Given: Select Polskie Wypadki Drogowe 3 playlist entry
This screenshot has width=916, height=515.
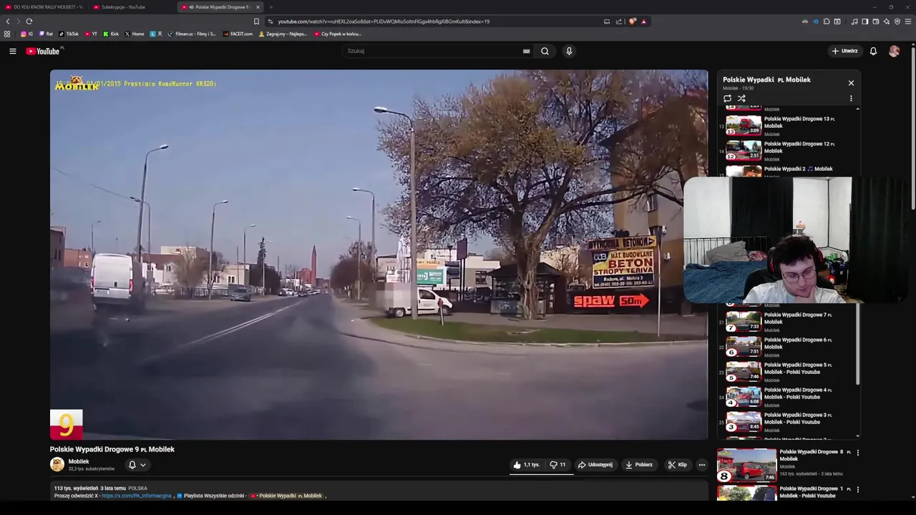Looking at the screenshot, I should pos(787,421).
